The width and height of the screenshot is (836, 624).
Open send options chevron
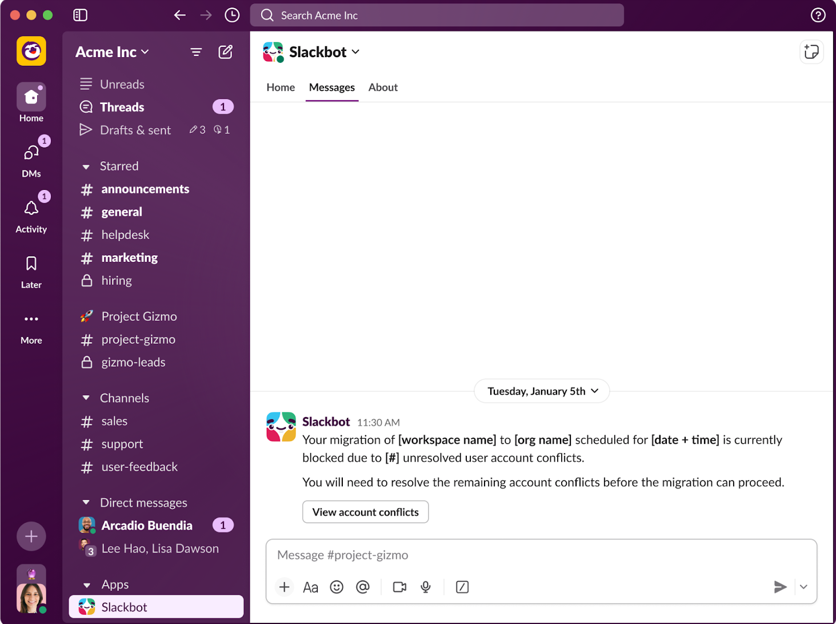coord(803,587)
